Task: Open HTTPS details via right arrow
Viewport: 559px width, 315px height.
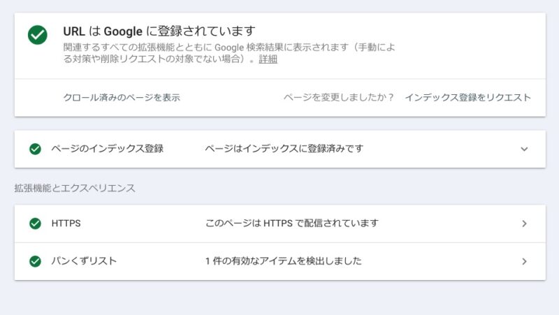Action: point(524,224)
